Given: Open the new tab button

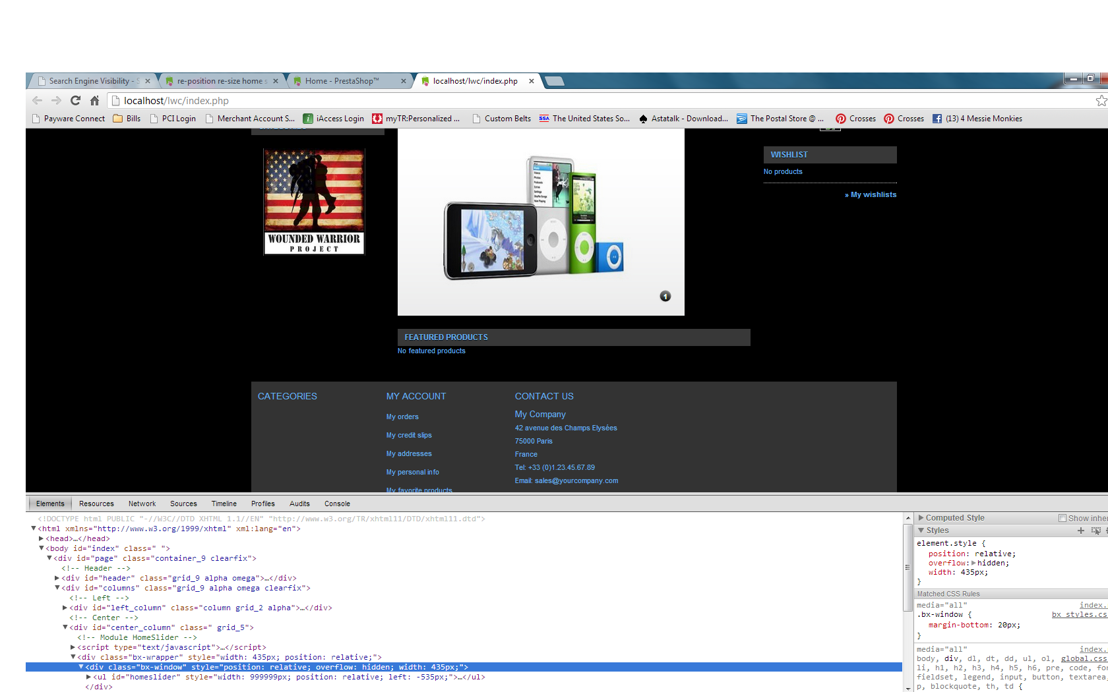Looking at the screenshot, I should (555, 81).
